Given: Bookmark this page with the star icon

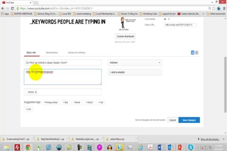Looking at the screenshot, I should (x=214, y=9).
